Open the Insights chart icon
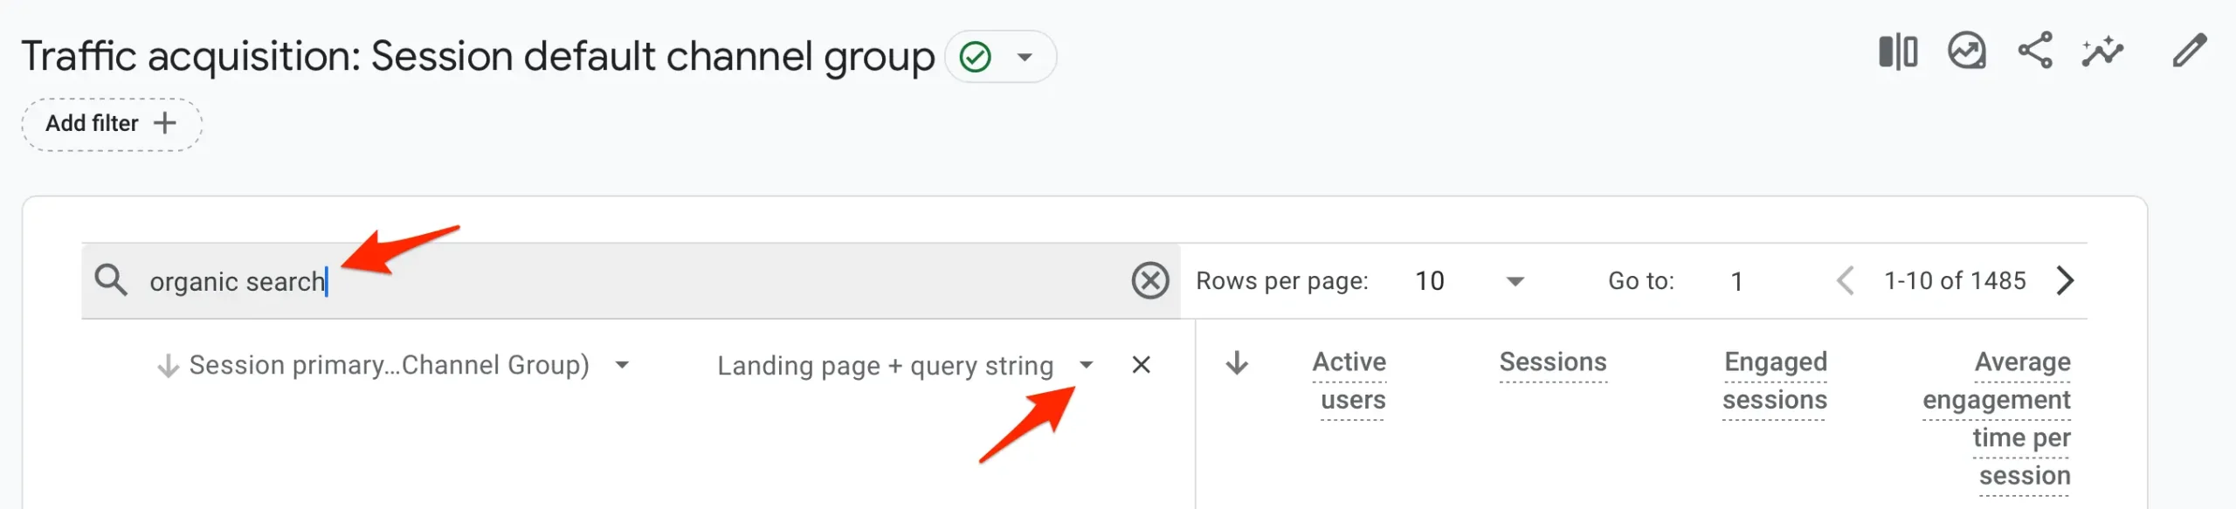The height and width of the screenshot is (509, 2236). pyautogui.click(x=1966, y=52)
